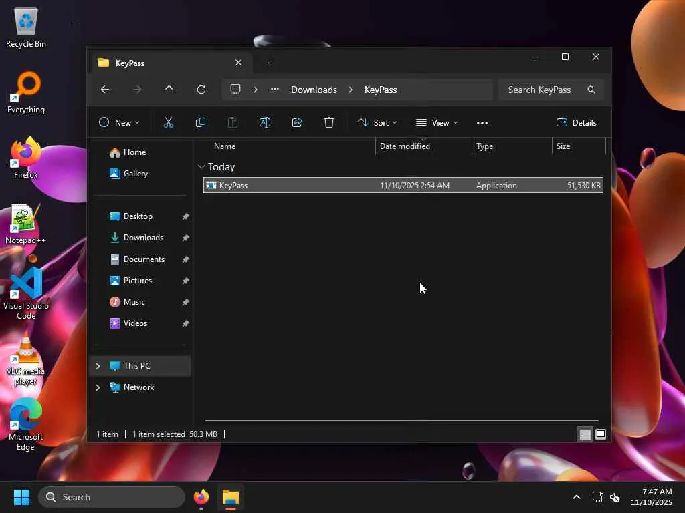Click the taskbar Search box
The width and height of the screenshot is (685, 513).
(112, 497)
